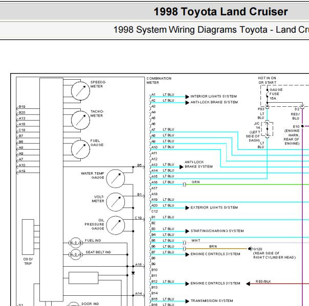Screen dimensions: 309x306
Task: Click the unlabeled rectangle component below Seat Belt Ind
Action: point(83,278)
